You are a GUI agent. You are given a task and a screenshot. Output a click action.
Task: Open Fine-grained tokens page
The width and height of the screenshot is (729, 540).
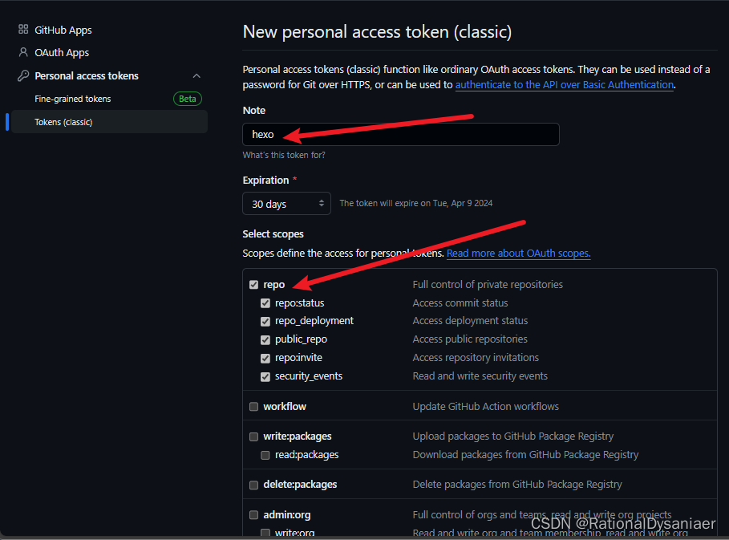point(72,99)
